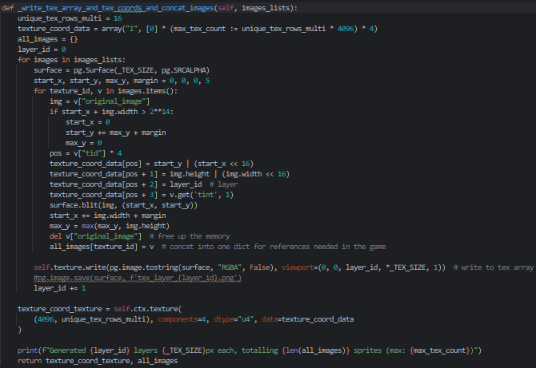This screenshot has height=368, width=536.
Task: Click the line with v.get('tint', 1)
Action: [x=142, y=195]
